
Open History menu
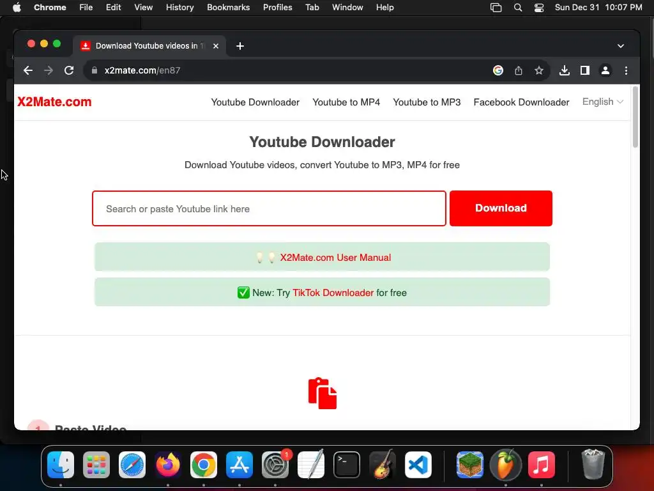[179, 8]
